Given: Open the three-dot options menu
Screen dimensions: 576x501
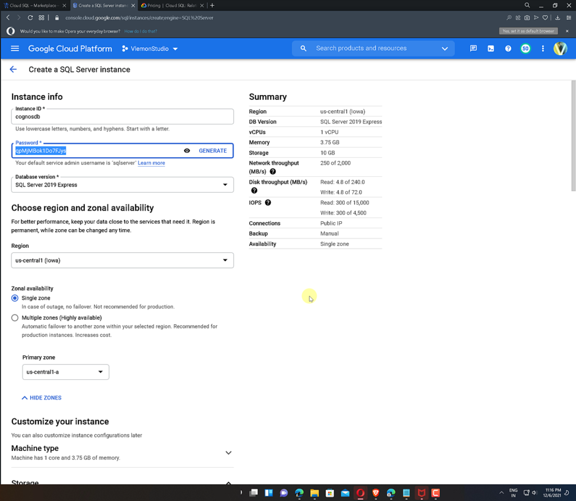Looking at the screenshot, I should coord(542,48).
